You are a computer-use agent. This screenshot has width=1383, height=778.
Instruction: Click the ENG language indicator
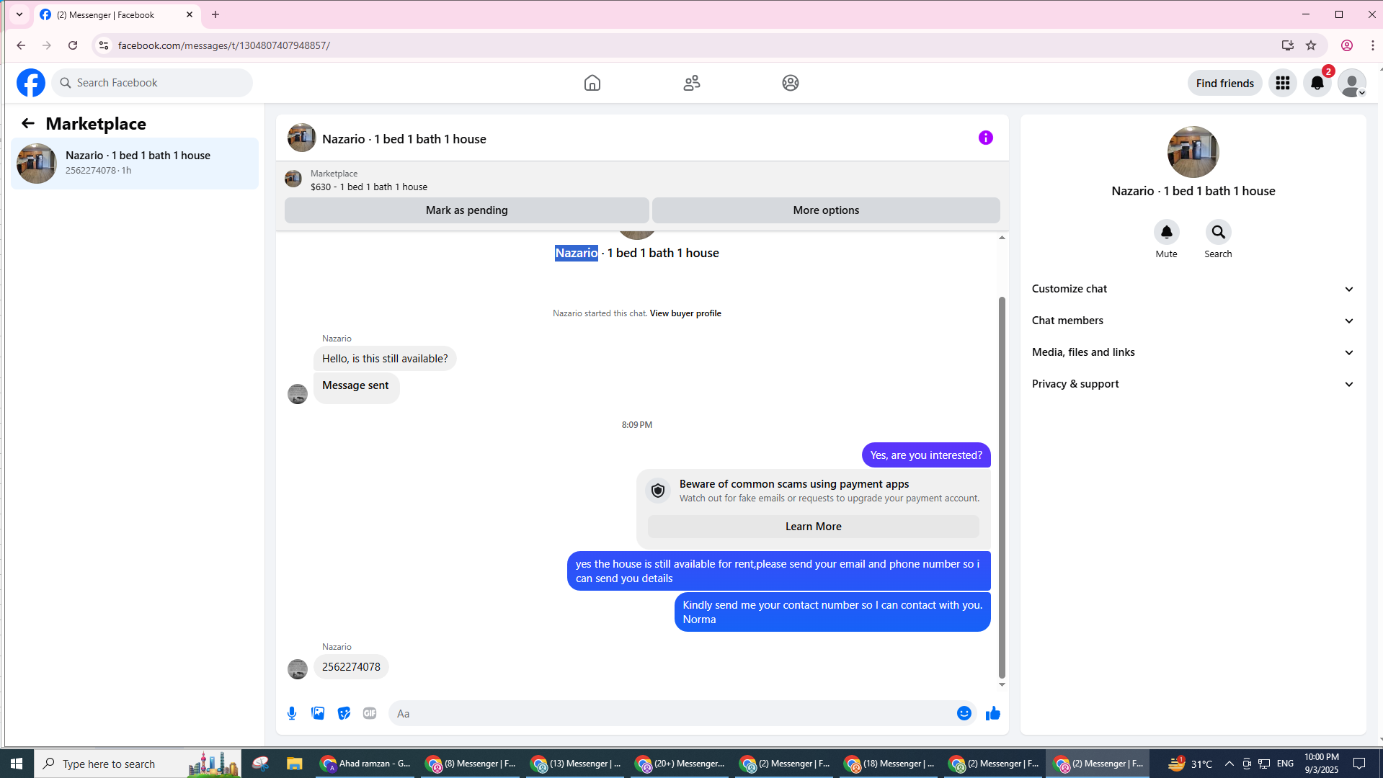(1285, 764)
